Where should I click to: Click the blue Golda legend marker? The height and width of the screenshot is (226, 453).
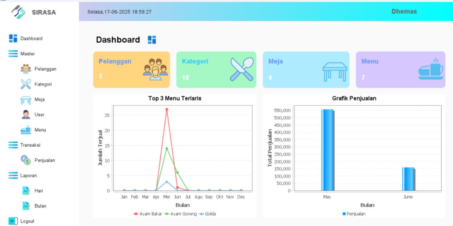point(202,214)
